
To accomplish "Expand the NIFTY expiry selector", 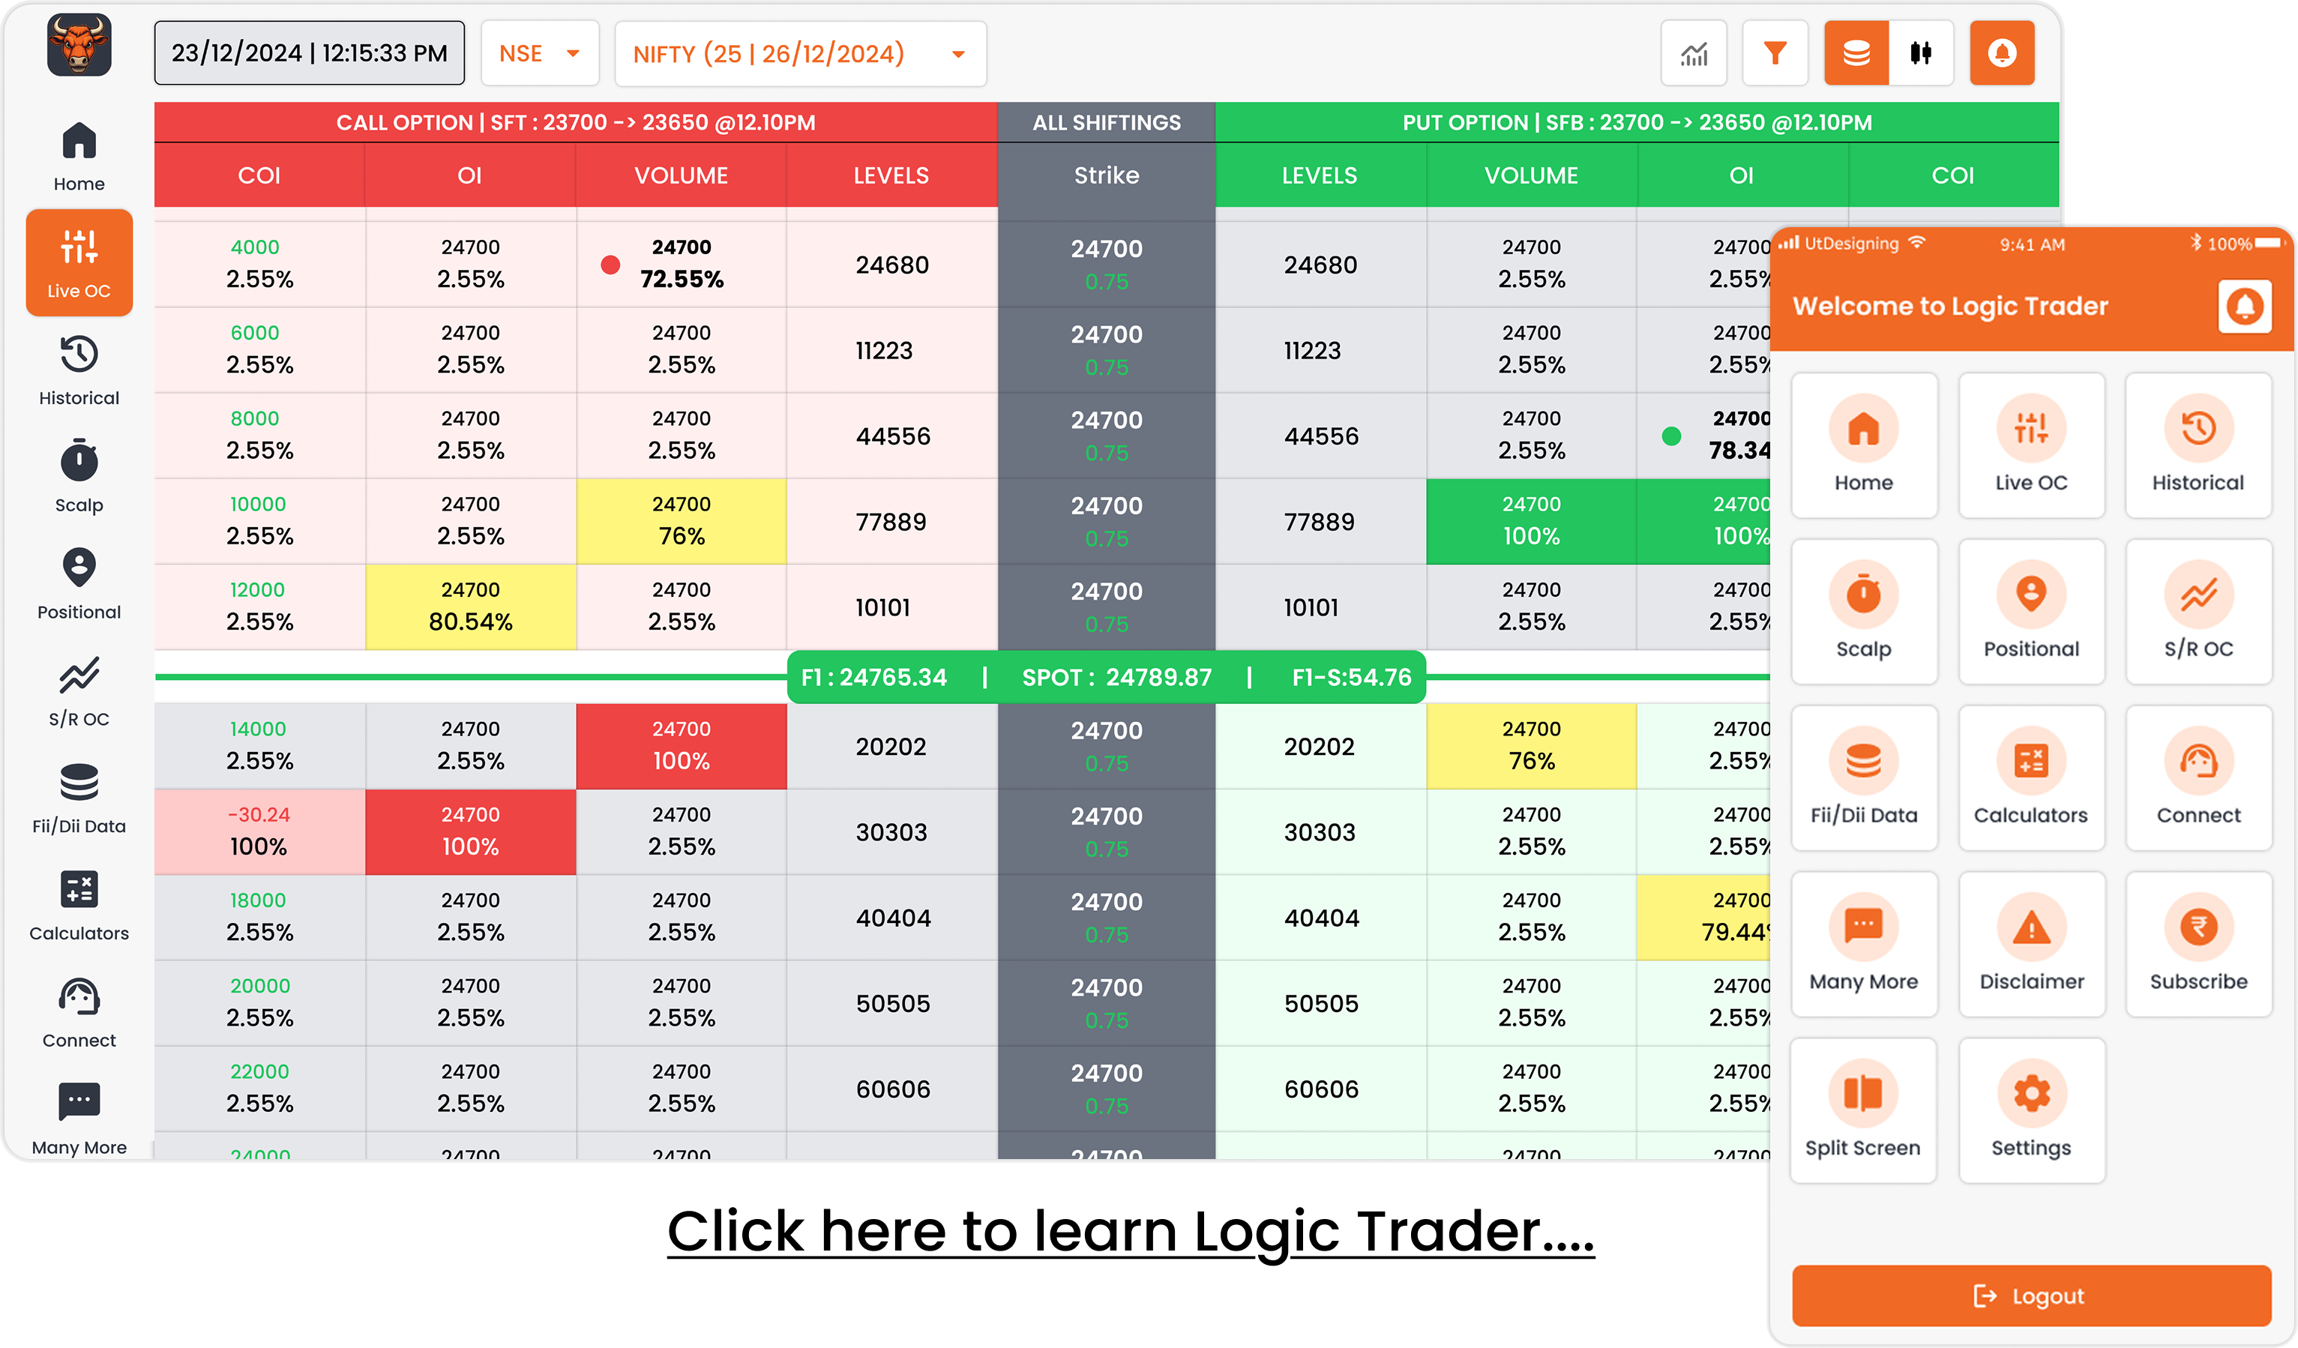I will tap(800, 53).
